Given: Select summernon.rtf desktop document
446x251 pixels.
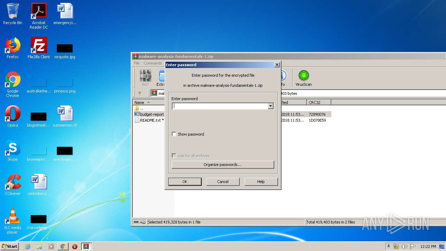Looking at the screenshot, I should tap(65, 116).
